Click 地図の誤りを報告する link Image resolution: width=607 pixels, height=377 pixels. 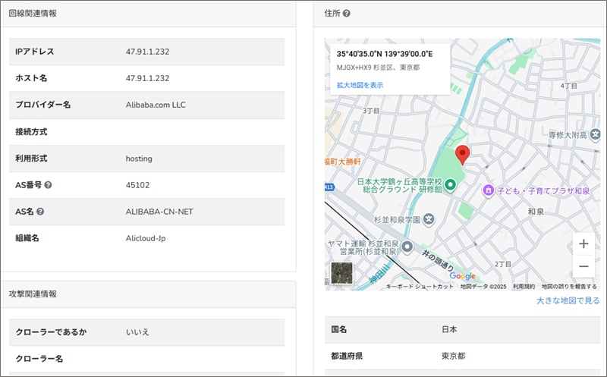click(569, 287)
